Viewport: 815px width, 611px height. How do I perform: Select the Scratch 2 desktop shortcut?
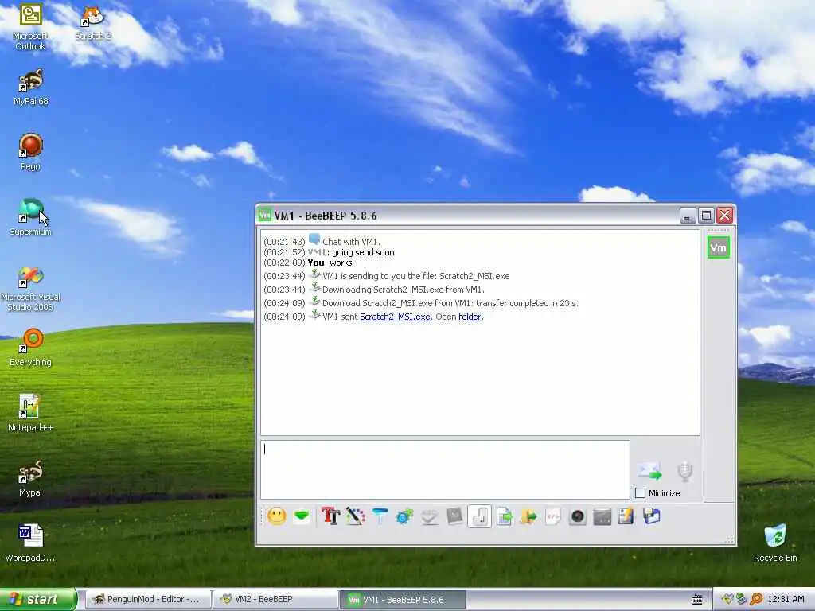93,23
